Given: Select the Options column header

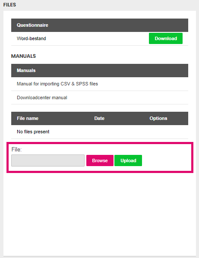Looking at the screenshot, I should coord(158,118).
